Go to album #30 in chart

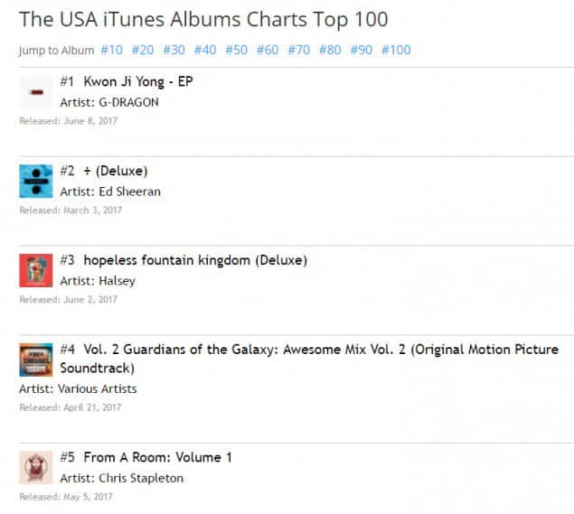(174, 50)
